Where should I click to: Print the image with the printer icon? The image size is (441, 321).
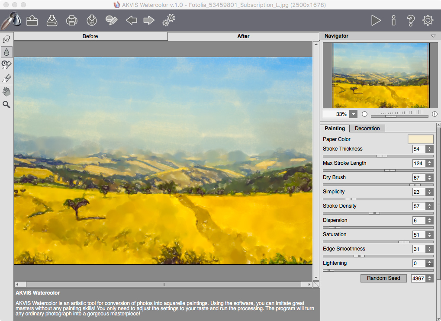[x=71, y=20]
